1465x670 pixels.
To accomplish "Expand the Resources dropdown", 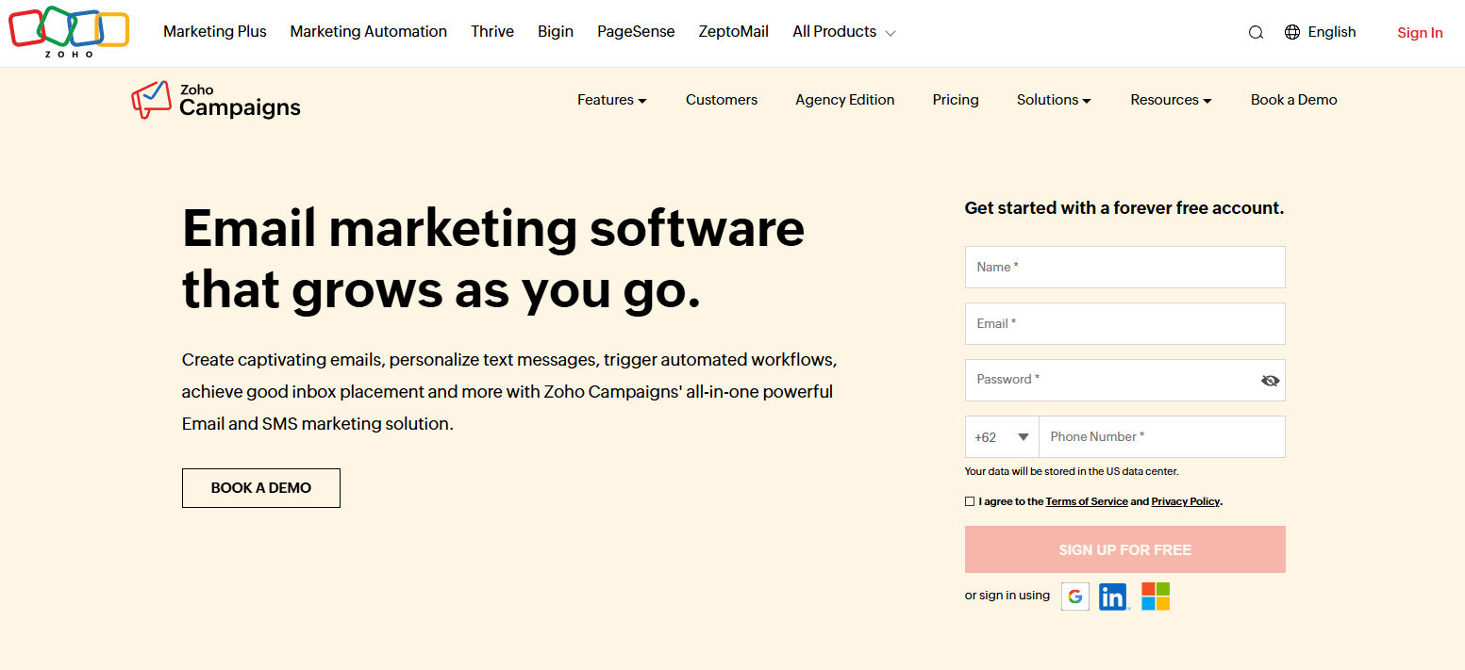I will pyautogui.click(x=1170, y=99).
